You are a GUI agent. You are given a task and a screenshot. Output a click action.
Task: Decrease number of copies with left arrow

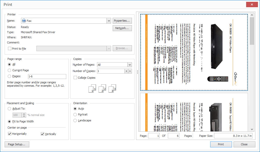[126, 71]
